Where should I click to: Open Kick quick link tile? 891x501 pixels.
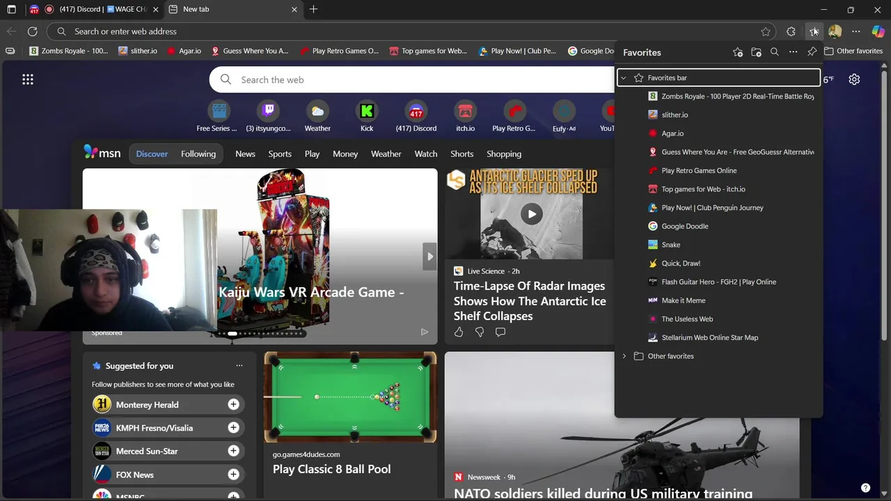(x=367, y=116)
